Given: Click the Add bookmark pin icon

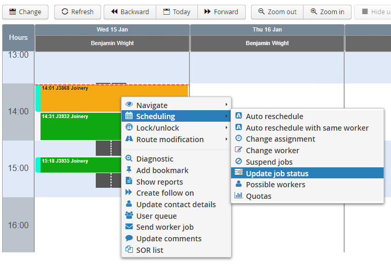Looking at the screenshot, I should 129,170.
